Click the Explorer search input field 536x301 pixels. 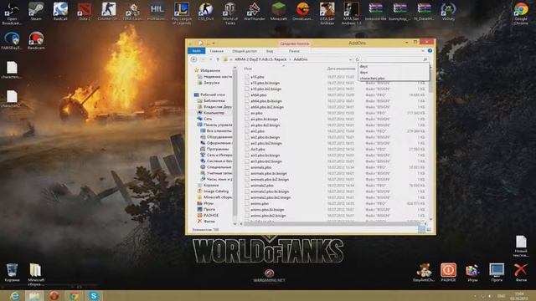tap(393, 59)
